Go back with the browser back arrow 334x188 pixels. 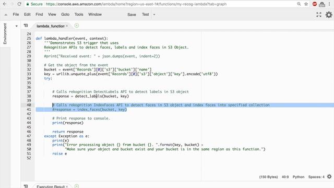point(5,4)
